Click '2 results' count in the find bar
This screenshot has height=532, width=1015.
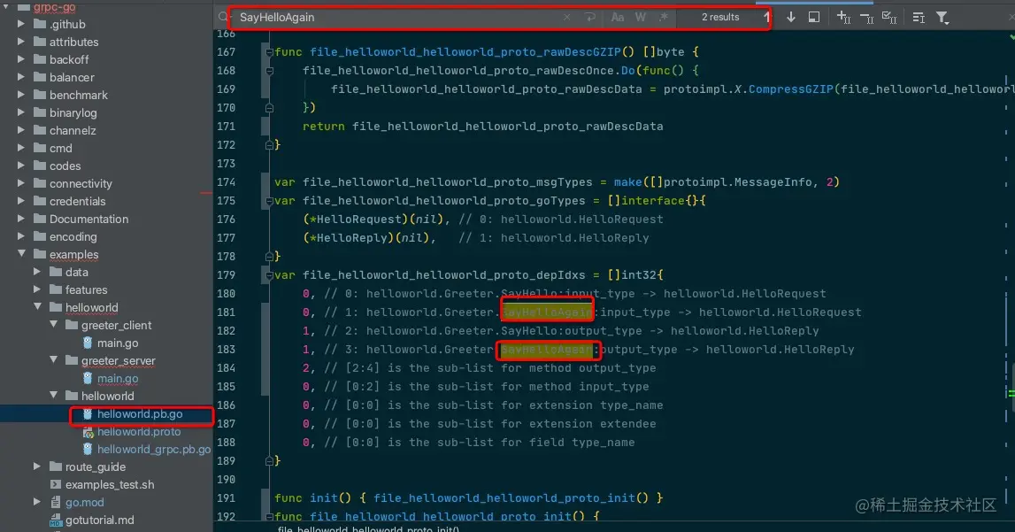(x=720, y=18)
